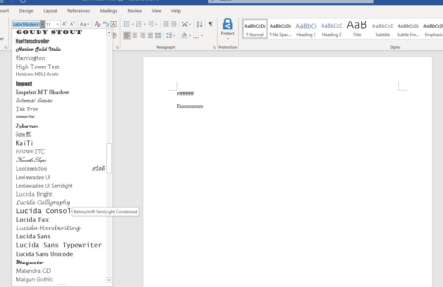Viewport: 443px width, 287px height.
Task: Apply a multilevel list
Action: (x=151, y=24)
